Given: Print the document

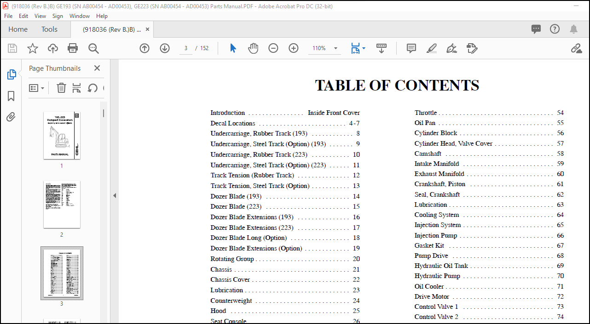Looking at the screenshot, I should pos(73,48).
